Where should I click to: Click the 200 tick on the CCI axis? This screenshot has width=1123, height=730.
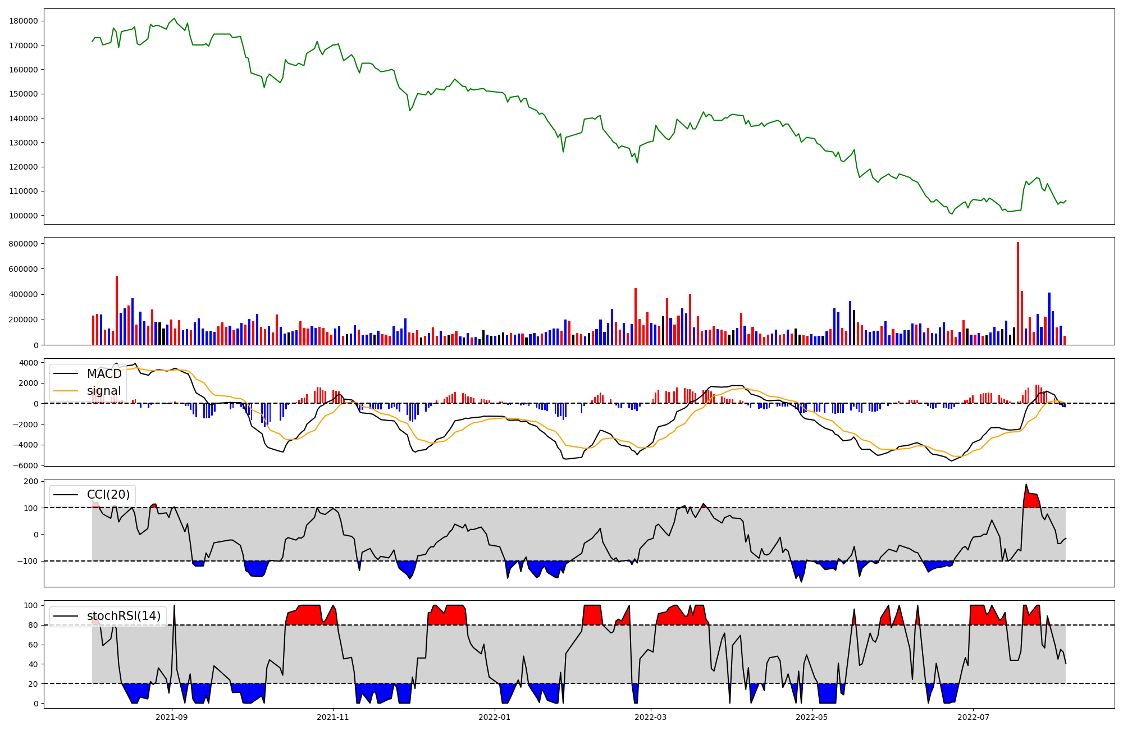point(31,481)
